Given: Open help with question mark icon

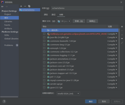Looking at the screenshot, I should pyautogui.click(x=4, y=101).
